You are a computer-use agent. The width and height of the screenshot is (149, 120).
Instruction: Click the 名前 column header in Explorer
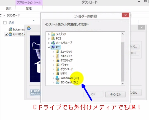(11, 23)
